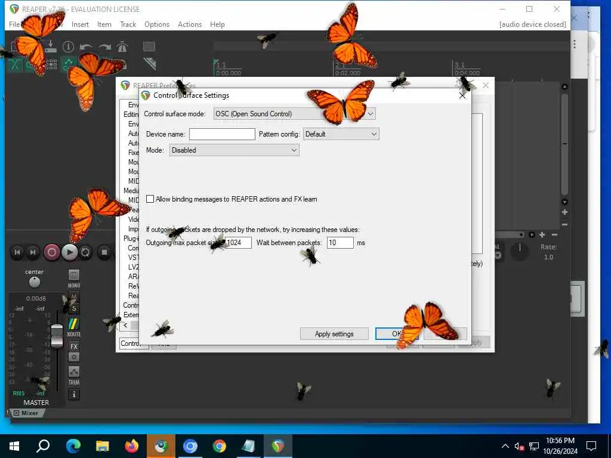Click the vertical scrollbar up arrow in arrange view
The height and width of the screenshot is (458, 611).
[x=564, y=87]
